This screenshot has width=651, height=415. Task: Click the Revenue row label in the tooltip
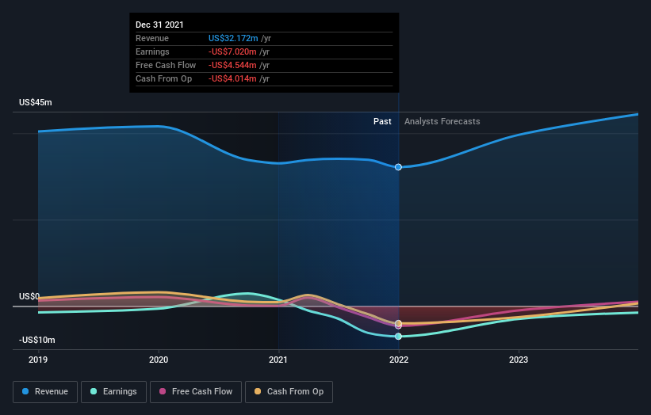[152, 38]
